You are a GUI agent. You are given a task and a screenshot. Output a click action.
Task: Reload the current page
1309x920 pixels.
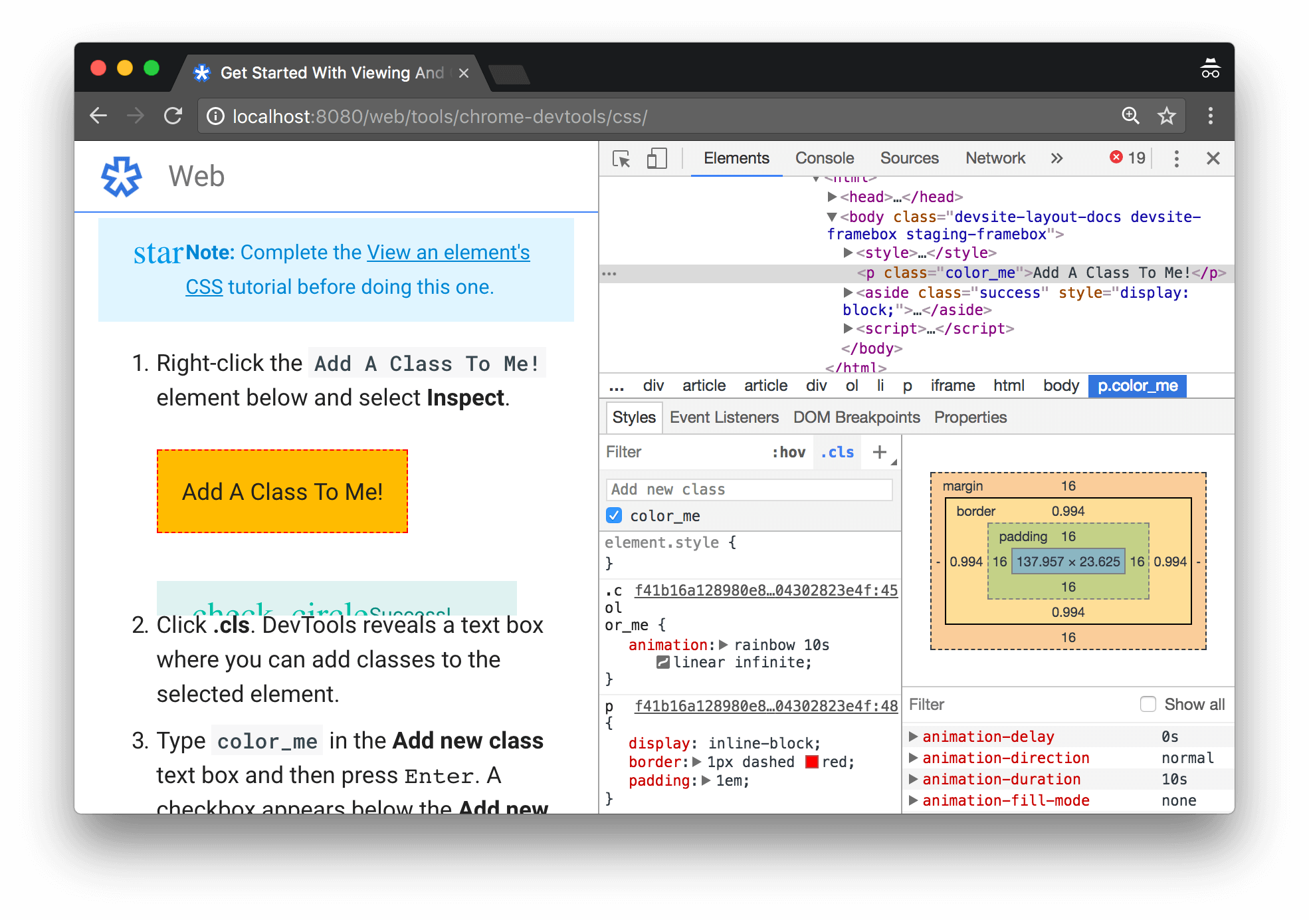[173, 116]
